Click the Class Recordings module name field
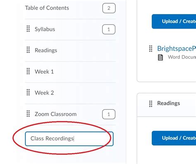196x164 pixels. pyautogui.click(x=69, y=139)
